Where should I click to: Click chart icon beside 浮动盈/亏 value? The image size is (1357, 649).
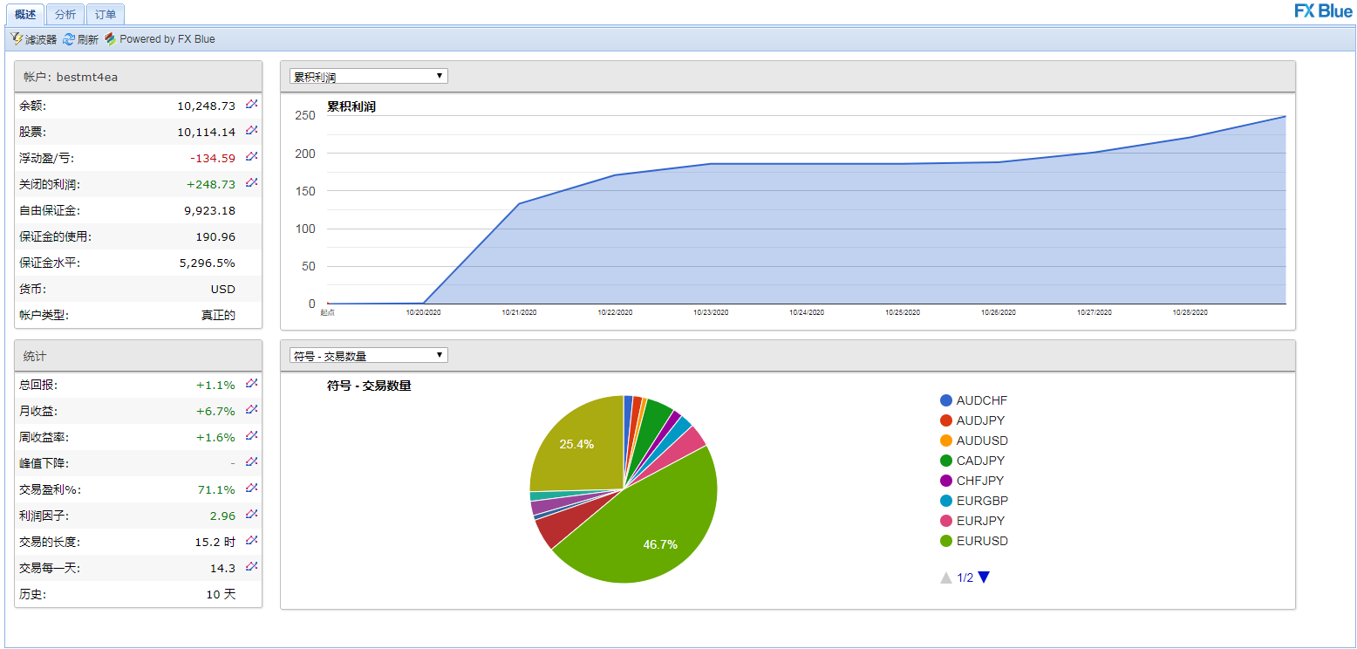[251, 157]
